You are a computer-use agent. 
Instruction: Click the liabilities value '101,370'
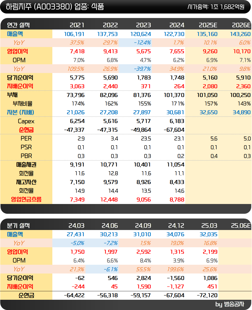click(x=174, y=95)
